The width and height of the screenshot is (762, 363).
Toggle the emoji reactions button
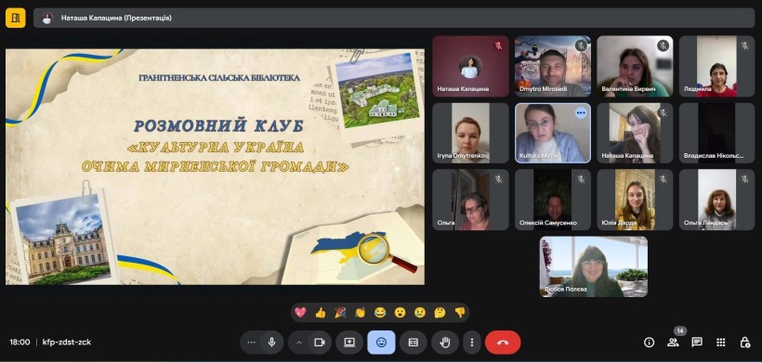(x=382, y=343)
